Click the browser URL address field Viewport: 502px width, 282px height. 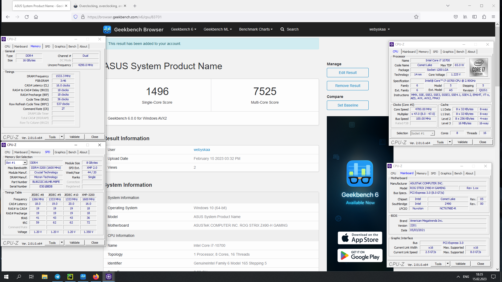pyautogui.click(x=246, y=17)
